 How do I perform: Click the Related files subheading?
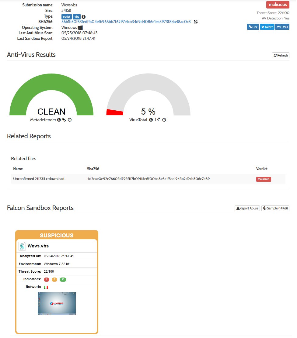[x=23, y=159]
